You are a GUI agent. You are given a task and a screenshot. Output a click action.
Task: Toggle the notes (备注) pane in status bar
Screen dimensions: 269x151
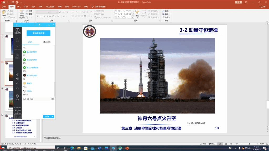(203, 144)
